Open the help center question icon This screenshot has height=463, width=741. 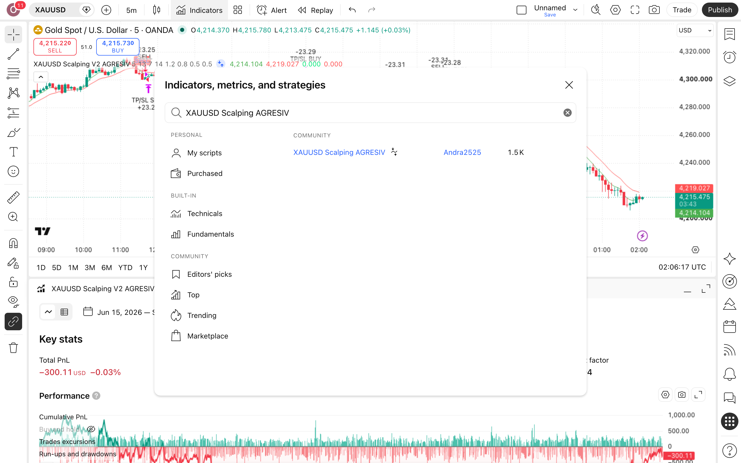(729, 450)
